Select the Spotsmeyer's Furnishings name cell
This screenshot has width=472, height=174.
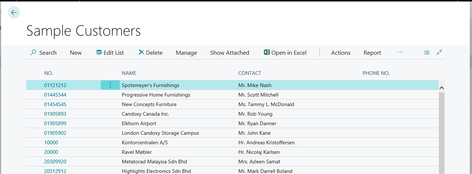[150, 85]
